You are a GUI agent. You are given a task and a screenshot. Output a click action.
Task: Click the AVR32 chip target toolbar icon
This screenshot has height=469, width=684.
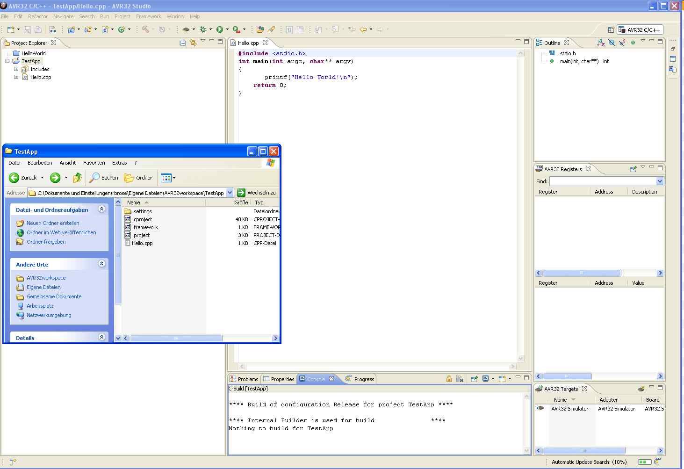click(186, 29)
